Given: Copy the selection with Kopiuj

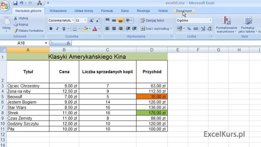Looking at the screenshot, I should [21, 24].
